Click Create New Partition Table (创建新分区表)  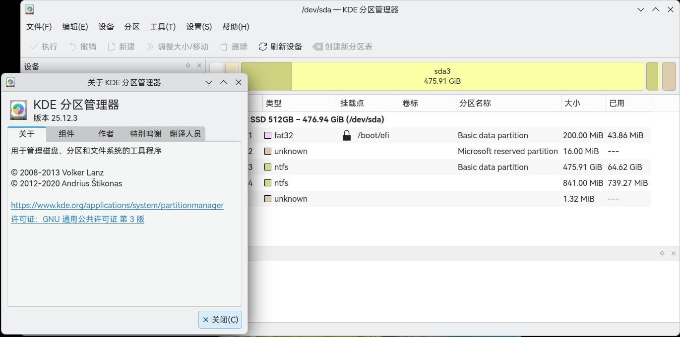(342, 47)
